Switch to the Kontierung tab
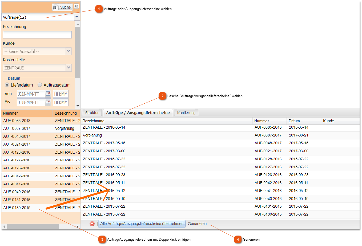 tap(186, 113)
